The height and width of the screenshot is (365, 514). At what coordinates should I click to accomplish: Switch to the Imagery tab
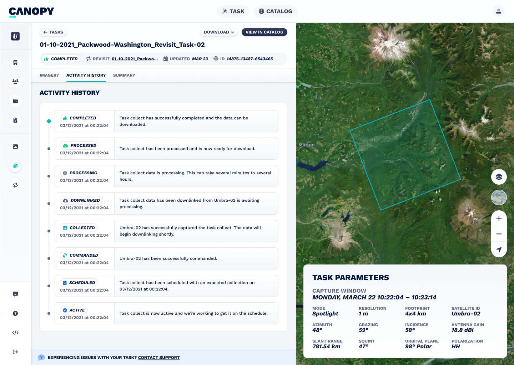click(x=49, y=75)
